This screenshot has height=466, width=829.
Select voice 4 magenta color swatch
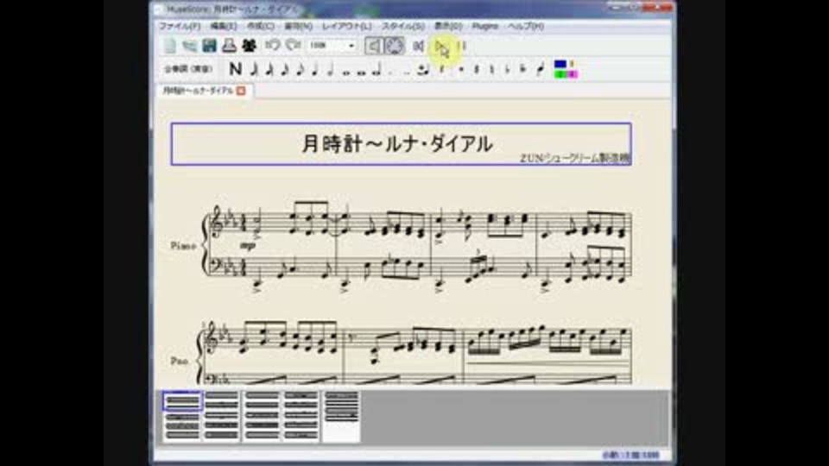pyautogui.click(x=572, y=74)
